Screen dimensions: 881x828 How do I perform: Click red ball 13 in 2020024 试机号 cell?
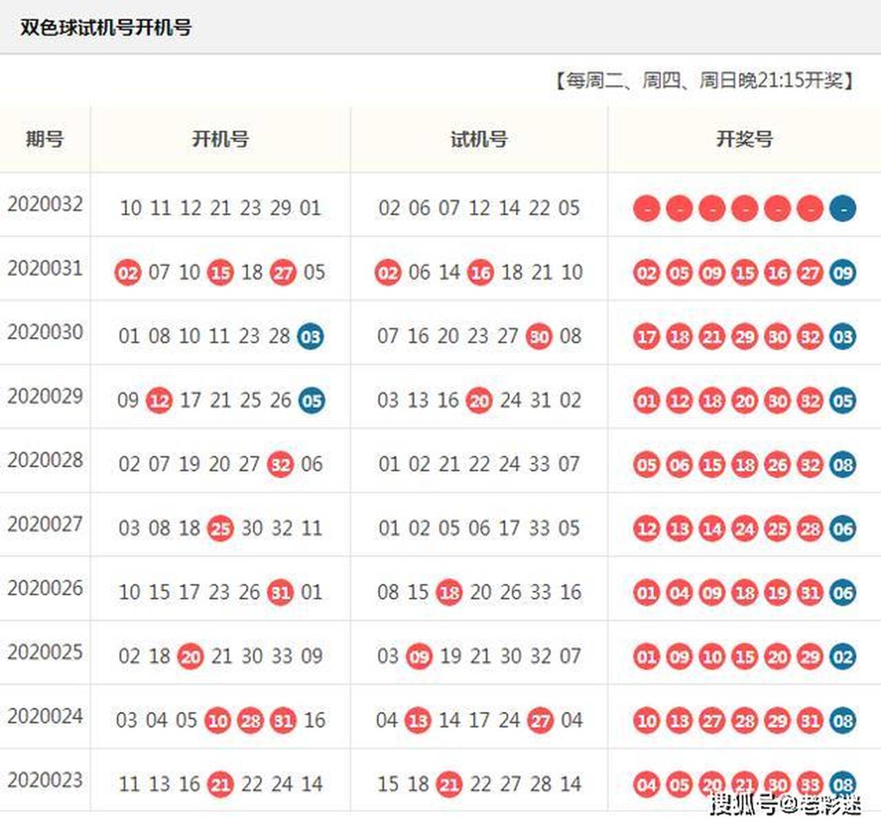[x=418, y=721]
